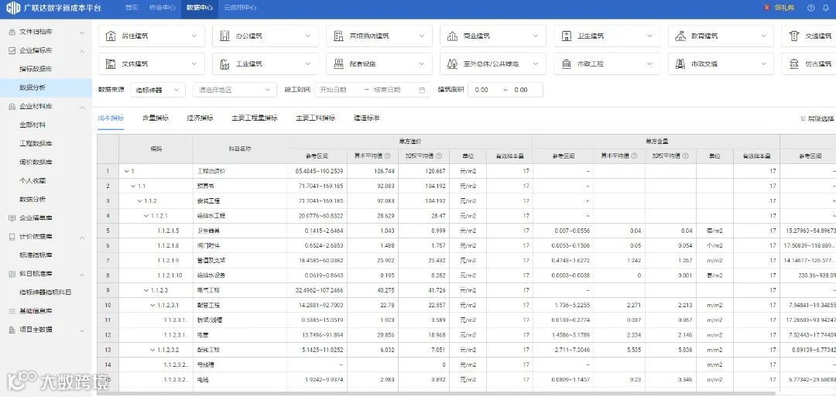Open the help question-mark icon in header
This screenshot has width=836, height=397.
[x=811, y=8]
